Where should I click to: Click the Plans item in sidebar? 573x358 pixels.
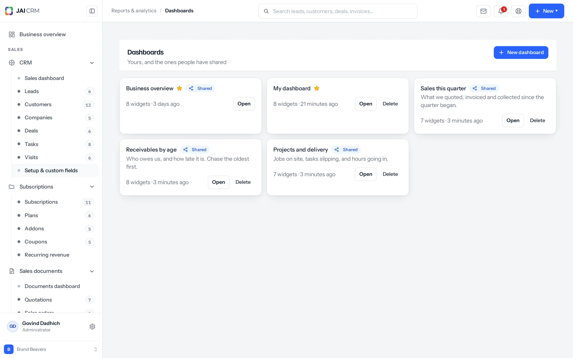pos(55,215)
